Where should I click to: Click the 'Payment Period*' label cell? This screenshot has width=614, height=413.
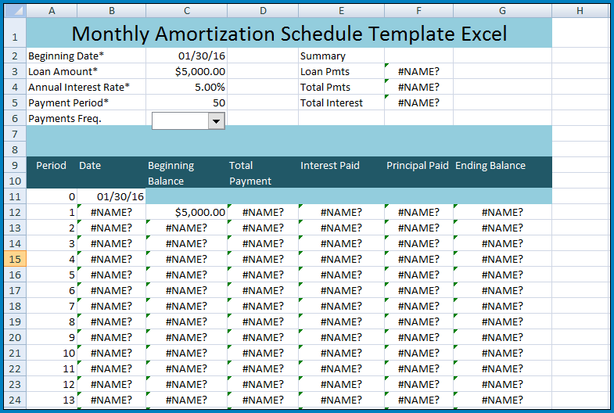pyautogui.click(x=86, y=102)
